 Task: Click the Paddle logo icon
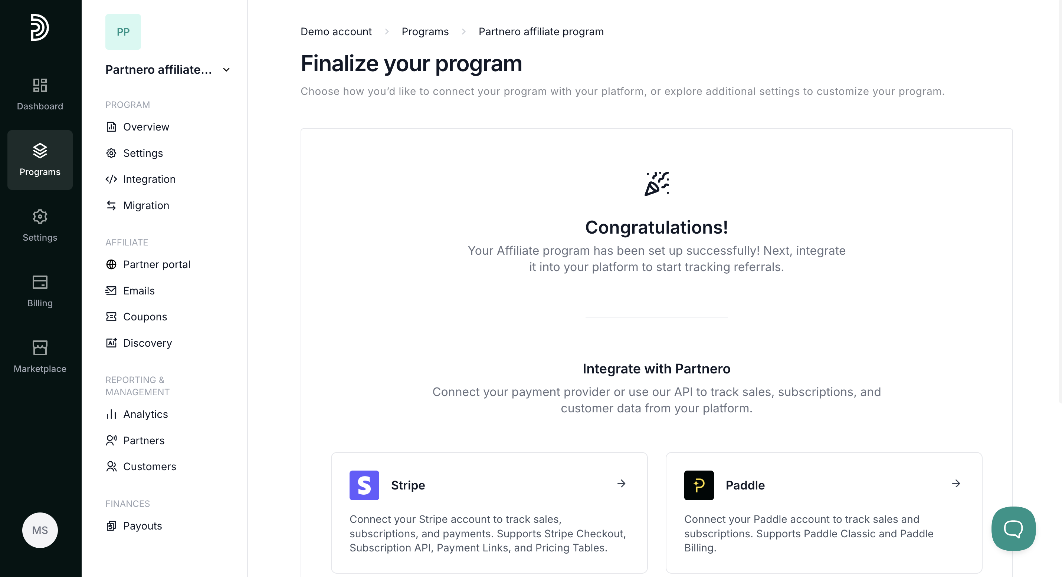698,485
